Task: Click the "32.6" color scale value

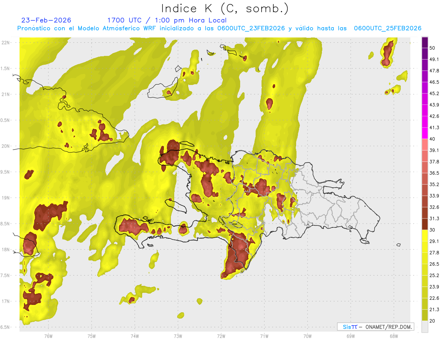Action: (x=434, y=207)
